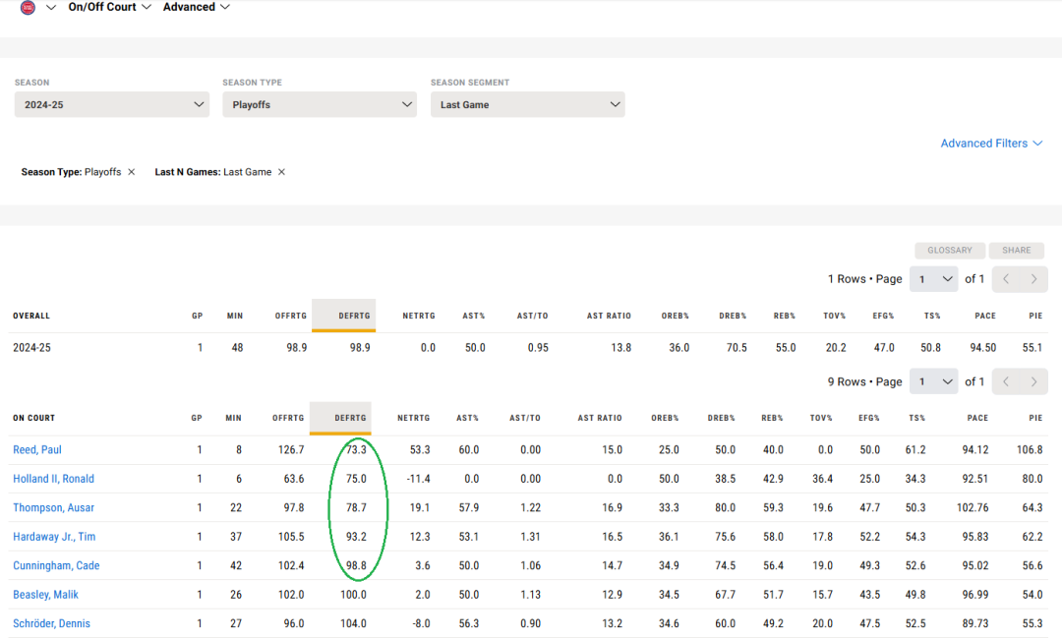Open the Season Type Playoffs dropdown
Image resolution: width=1062 pixels, height=638 pixels.
(x=320, y=104)
